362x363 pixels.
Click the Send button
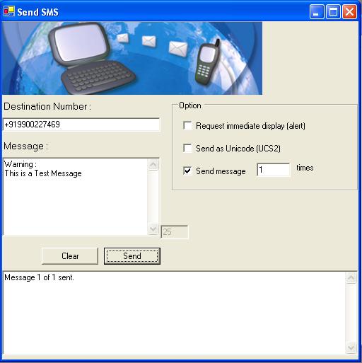point(132,256)
